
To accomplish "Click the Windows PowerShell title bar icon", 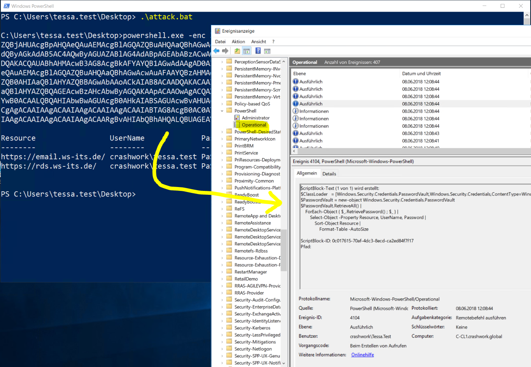I will 7,6.
